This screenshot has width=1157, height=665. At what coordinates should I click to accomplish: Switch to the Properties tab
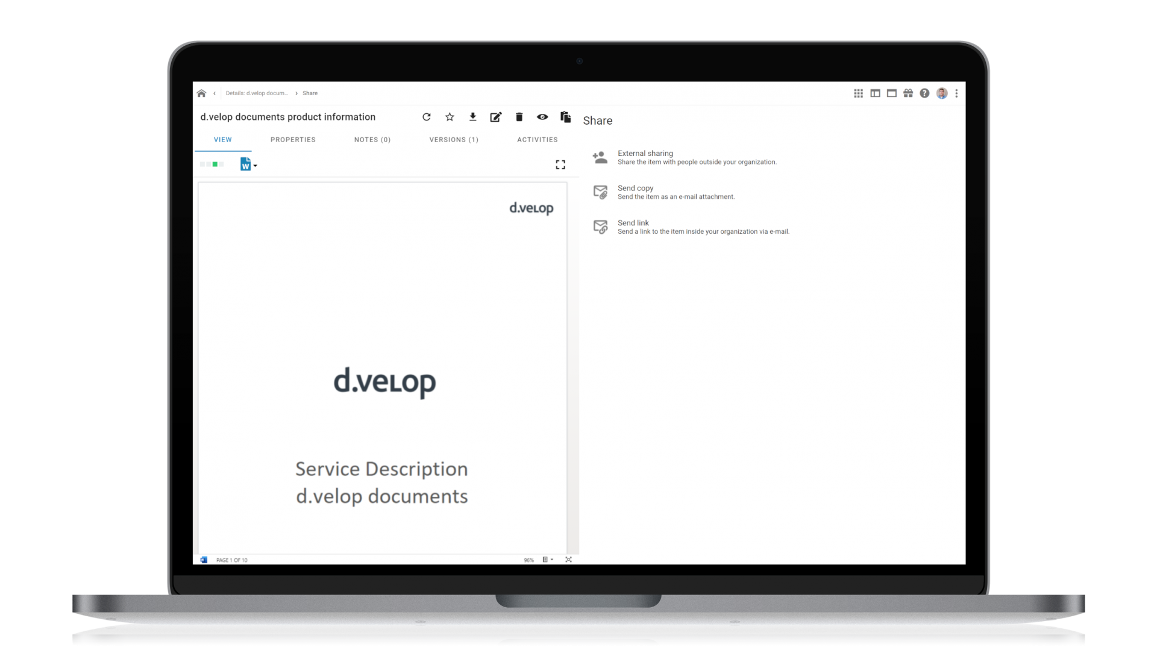click(293, 140)
